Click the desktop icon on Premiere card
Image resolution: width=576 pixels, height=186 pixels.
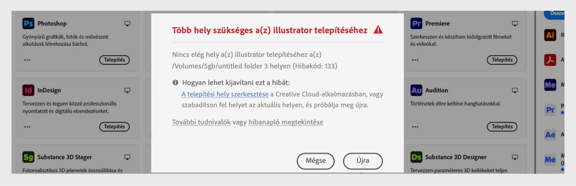(515, 23)
